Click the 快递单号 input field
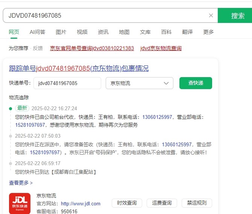The width and height of the screenshot is (252, 214). pyautogui.click(x=67, y=83)
